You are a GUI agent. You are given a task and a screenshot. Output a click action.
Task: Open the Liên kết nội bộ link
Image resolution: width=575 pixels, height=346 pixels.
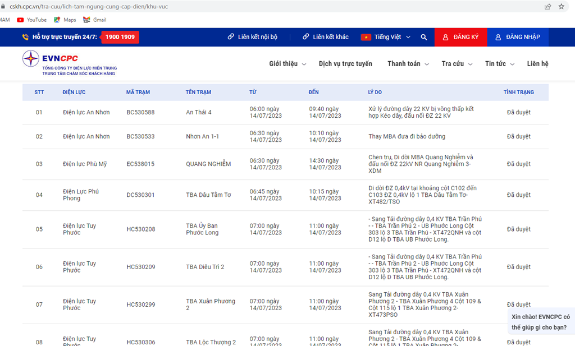(x=252, y=37)
